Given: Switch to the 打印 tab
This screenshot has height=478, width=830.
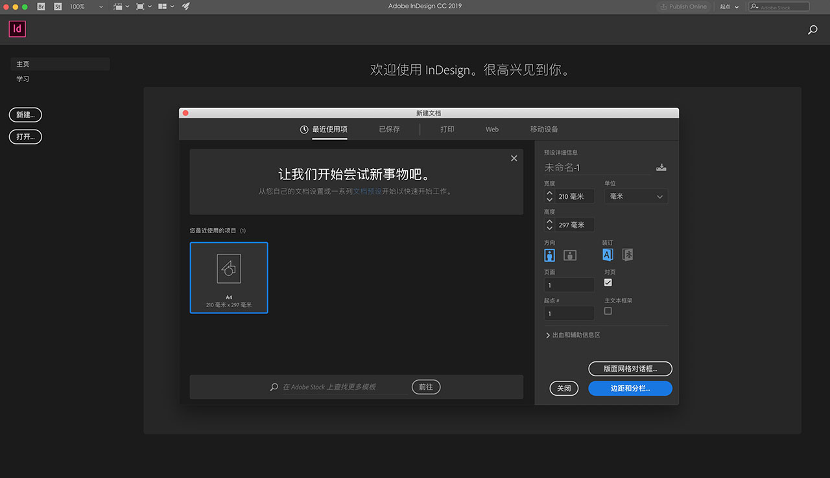Looking at the screenshot, I should click(x=447, y=129).
